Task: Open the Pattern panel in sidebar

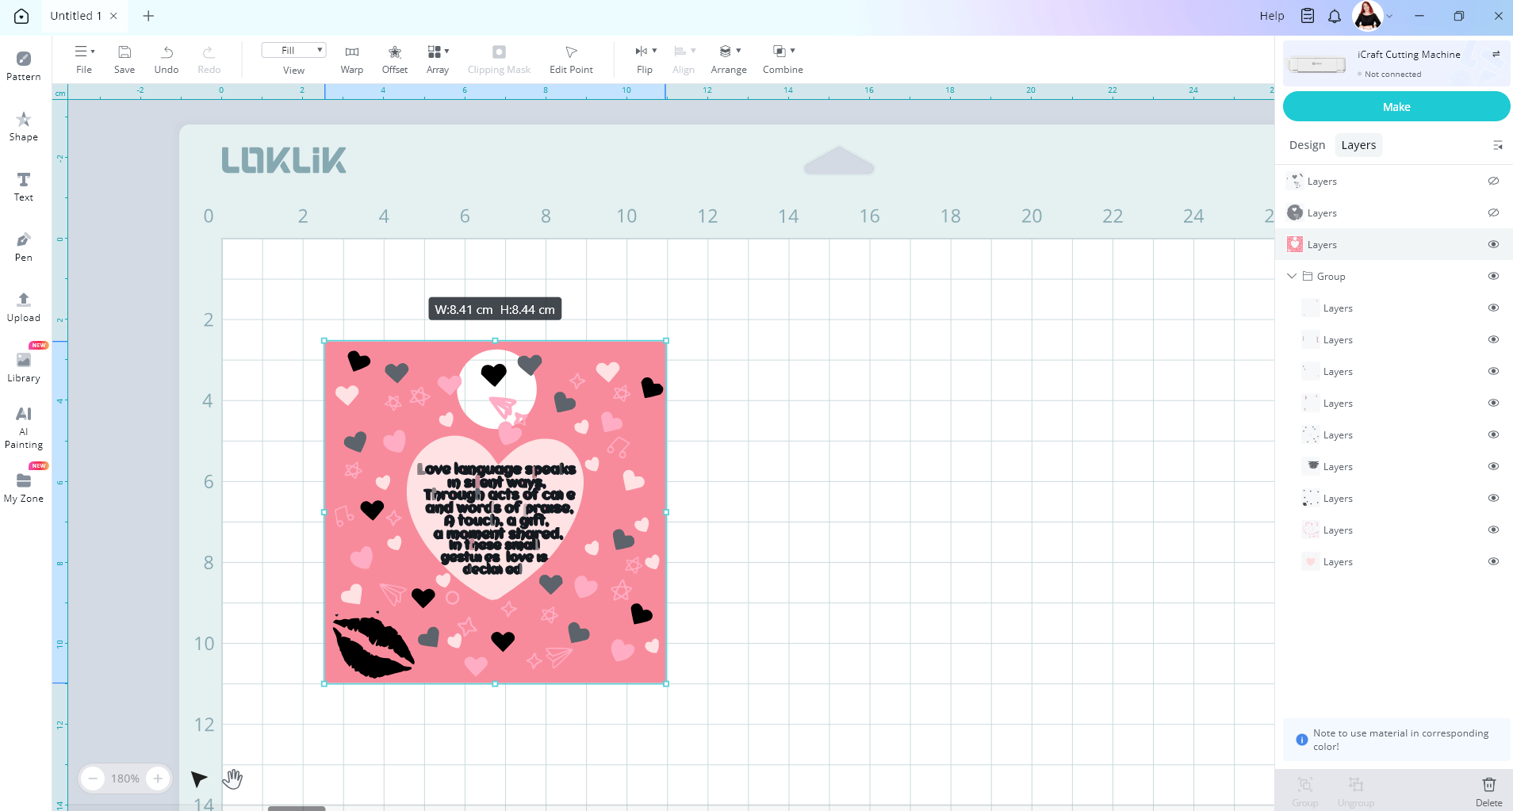Action: 23,66
